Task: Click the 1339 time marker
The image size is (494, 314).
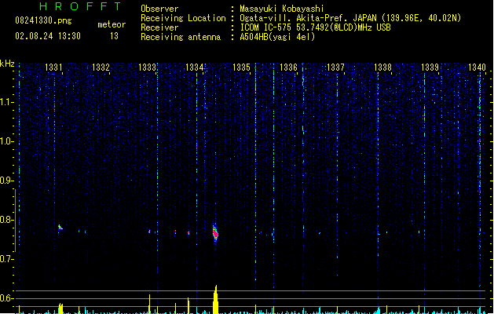Action: point(430,67)
